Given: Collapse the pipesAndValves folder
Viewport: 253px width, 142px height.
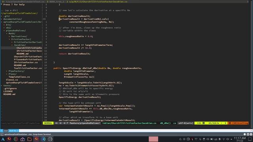Looking at the screenshot, I should (x=15, y=31).
